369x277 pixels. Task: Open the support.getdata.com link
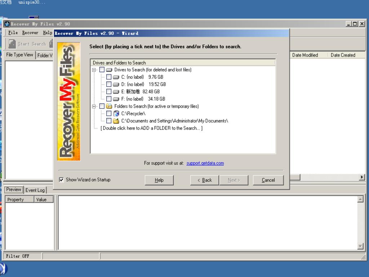coord(205,163)
